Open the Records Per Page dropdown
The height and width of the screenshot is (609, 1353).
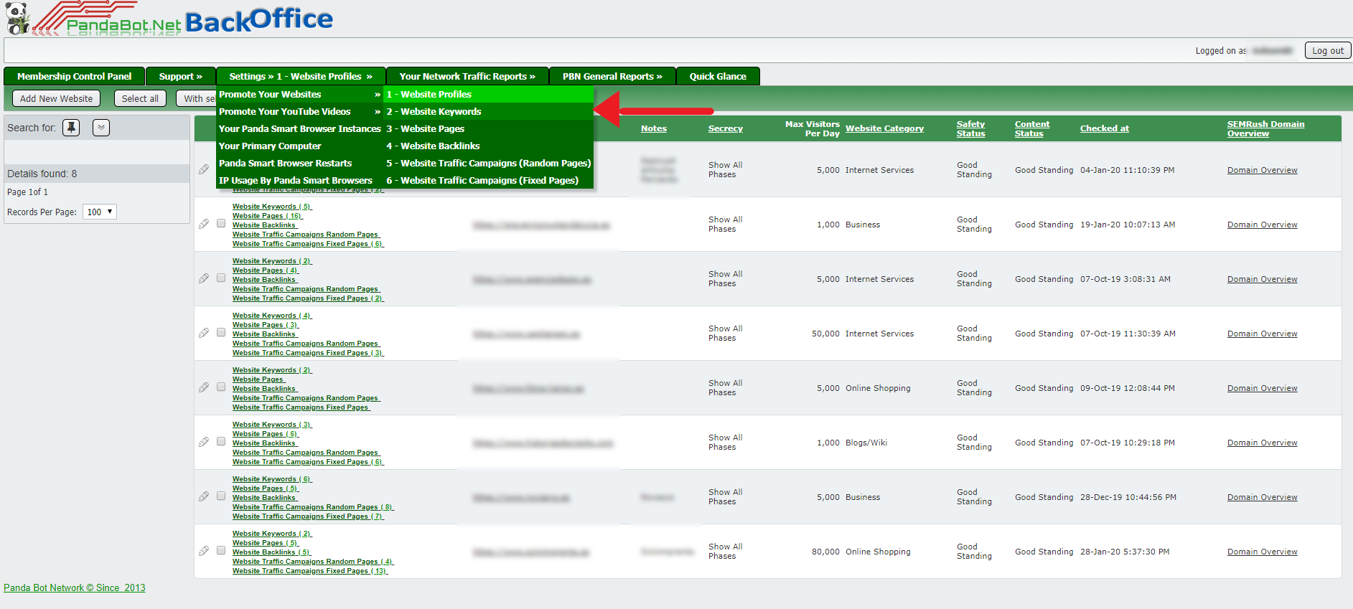(x=99, y=212)
